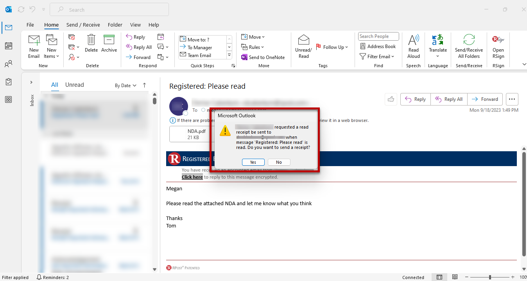Expand the Inbox folder pane chevron
The height and width of the screenshot is (281, 527).
point(31,82)
